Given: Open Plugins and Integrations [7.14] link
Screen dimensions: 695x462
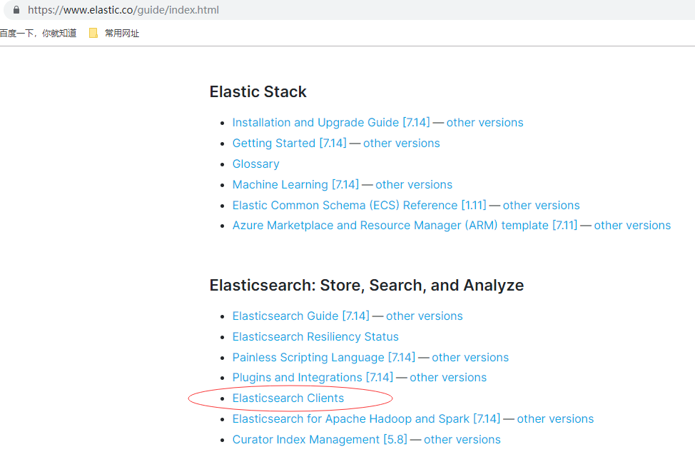Looking at the screenshot, I should click(x=313, y=377).
